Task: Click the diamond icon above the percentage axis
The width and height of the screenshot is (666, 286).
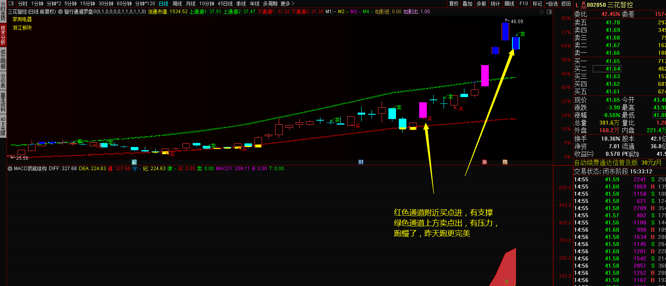Action: coord(542,12)
